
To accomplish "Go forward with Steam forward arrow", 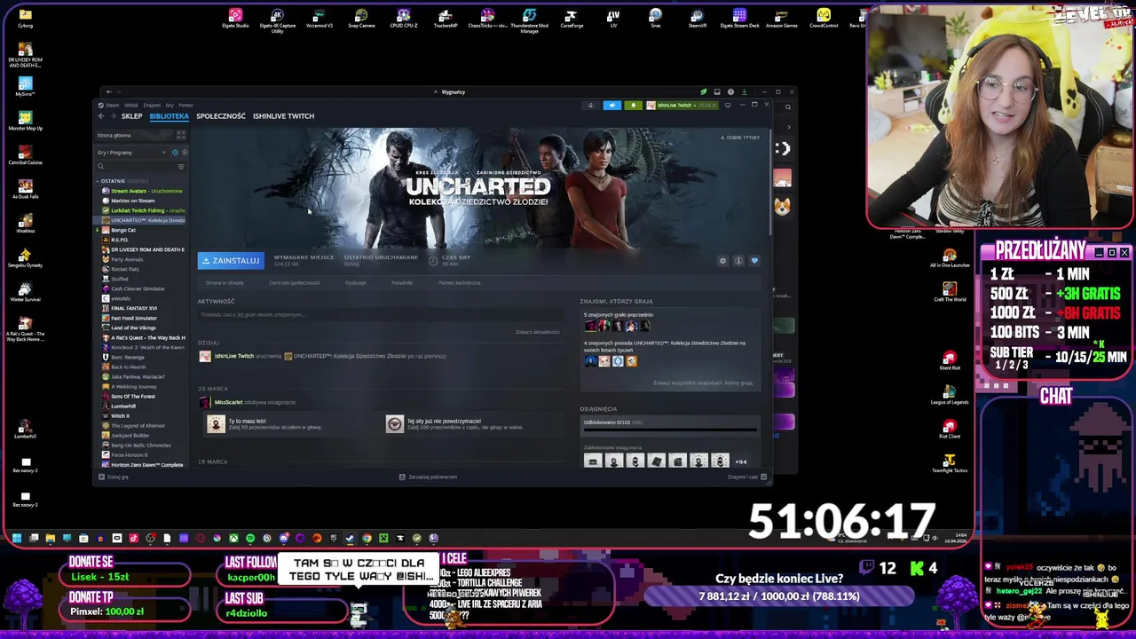I will (x=113, y=116).
